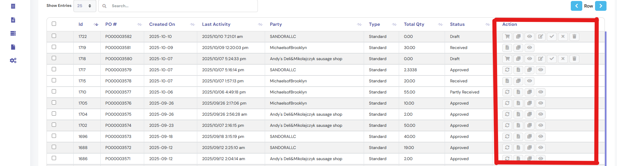Approve PO00003580 using the checkmark icon
Screen dimensions: 617x166
pos(552,59)
